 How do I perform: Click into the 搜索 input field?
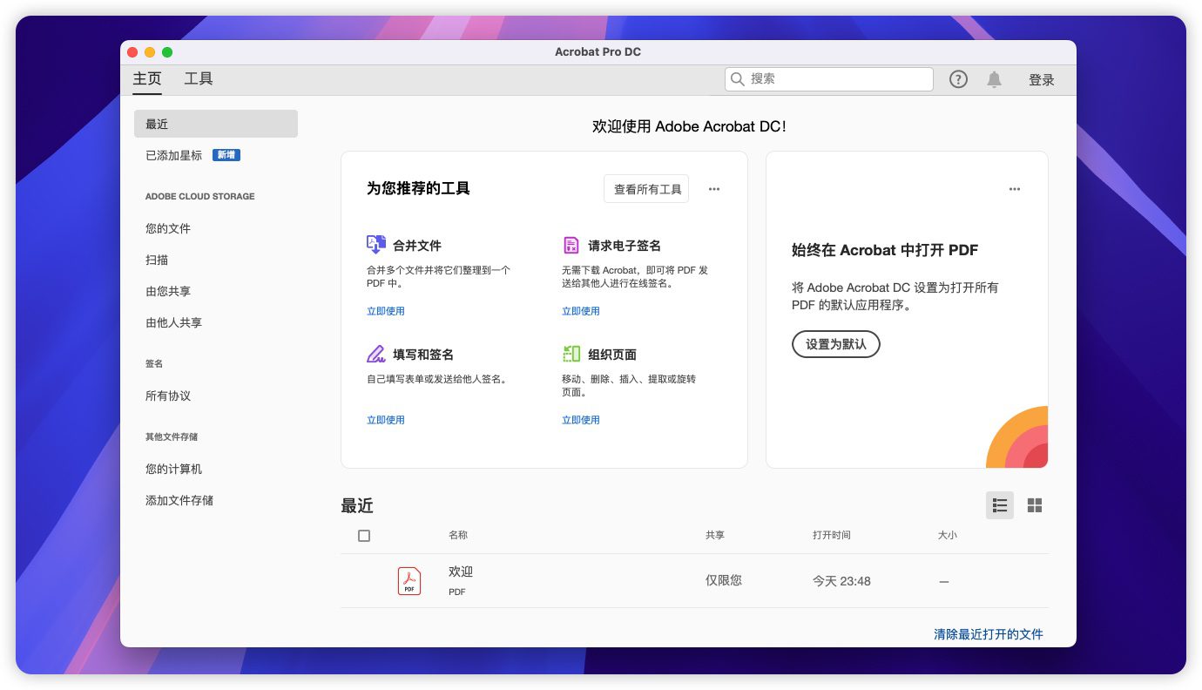(829, 79)
